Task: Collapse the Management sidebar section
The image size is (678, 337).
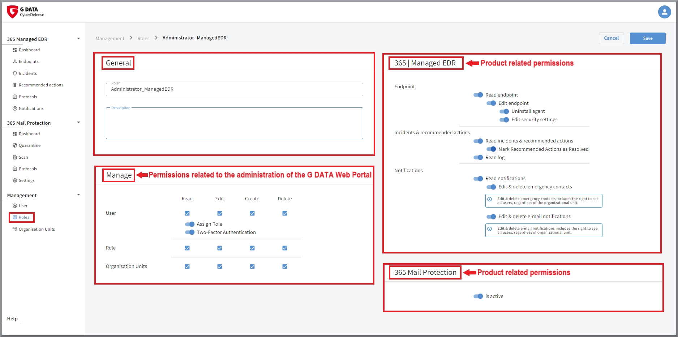Action: point(78,195)
